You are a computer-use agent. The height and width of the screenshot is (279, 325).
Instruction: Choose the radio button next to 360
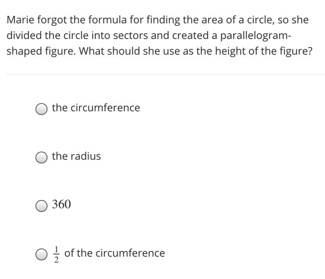42,206
